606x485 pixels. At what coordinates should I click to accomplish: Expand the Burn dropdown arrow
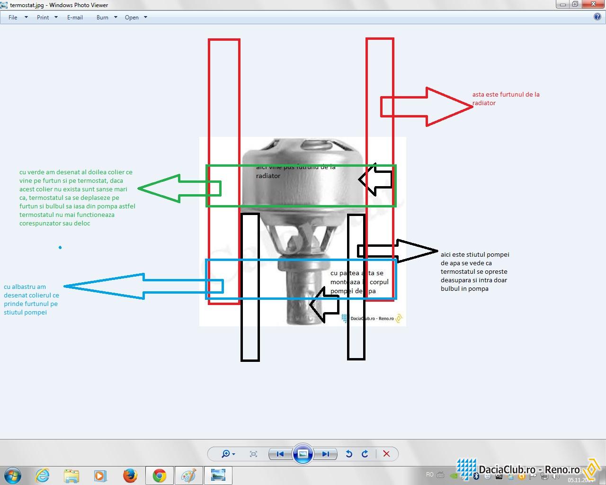point(116,17)
